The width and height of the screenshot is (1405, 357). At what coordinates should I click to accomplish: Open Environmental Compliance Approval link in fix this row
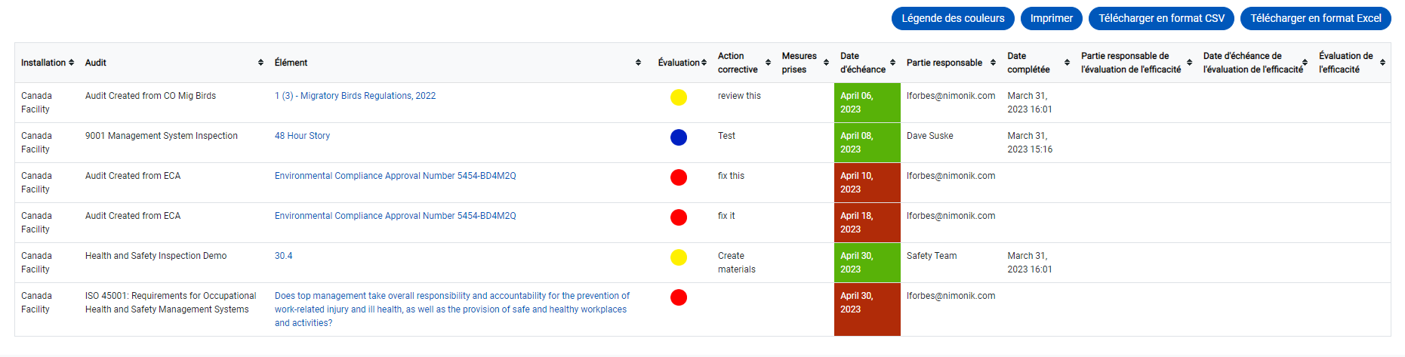click(x=395, y=176)
